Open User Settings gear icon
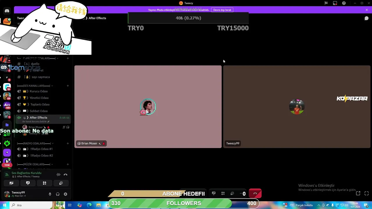The height and width of the screenshot is (209, 372). (x=65, y=194)
